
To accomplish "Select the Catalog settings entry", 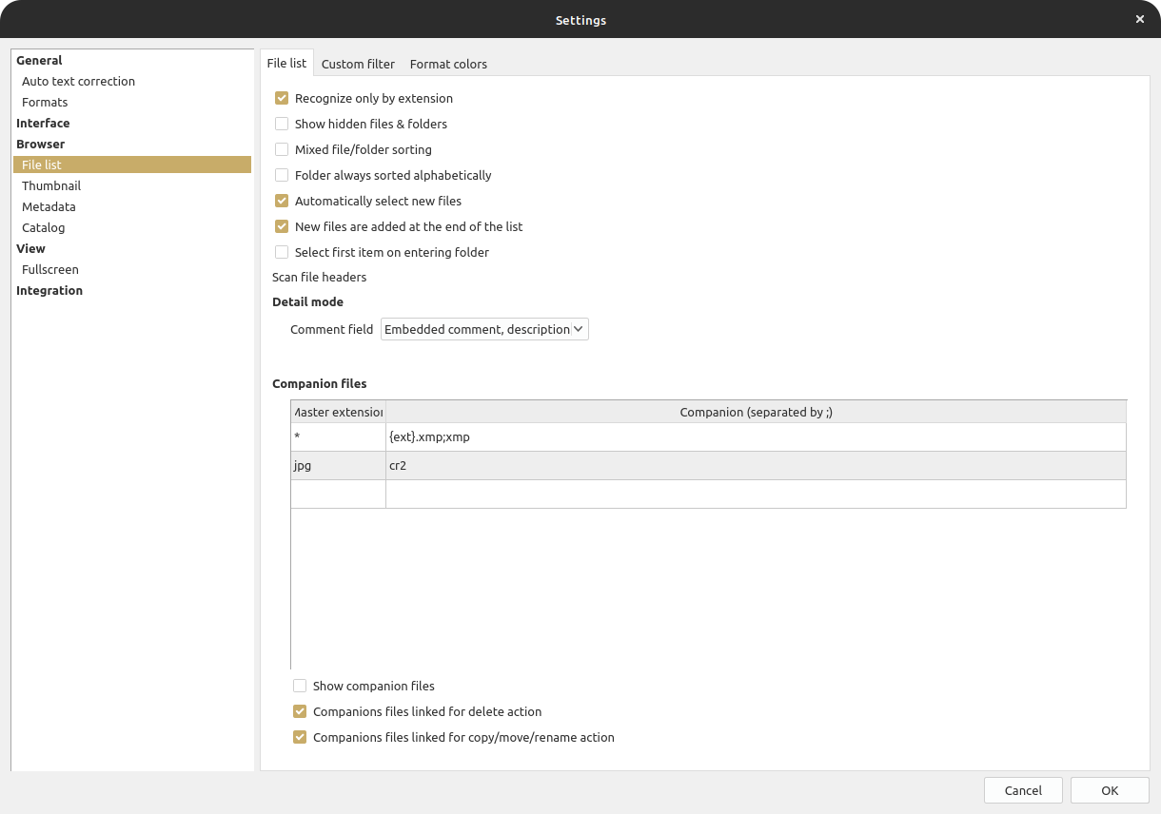I will pyautogui.click(x=44, y=227).
